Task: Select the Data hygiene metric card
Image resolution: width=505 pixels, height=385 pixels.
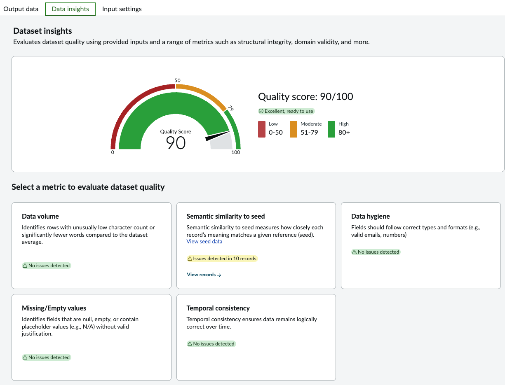Action: [x=421, y=245]
